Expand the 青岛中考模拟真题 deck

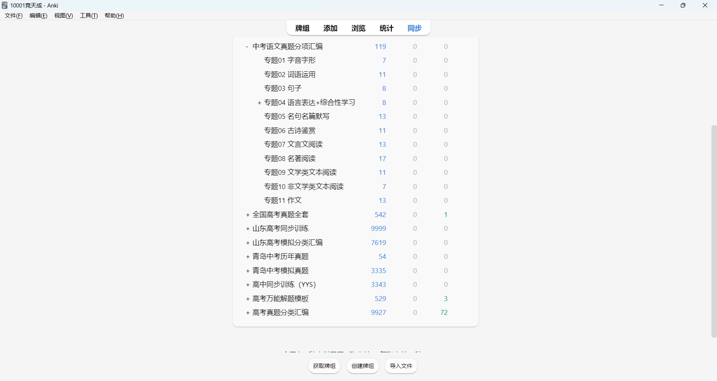[248, 271]
